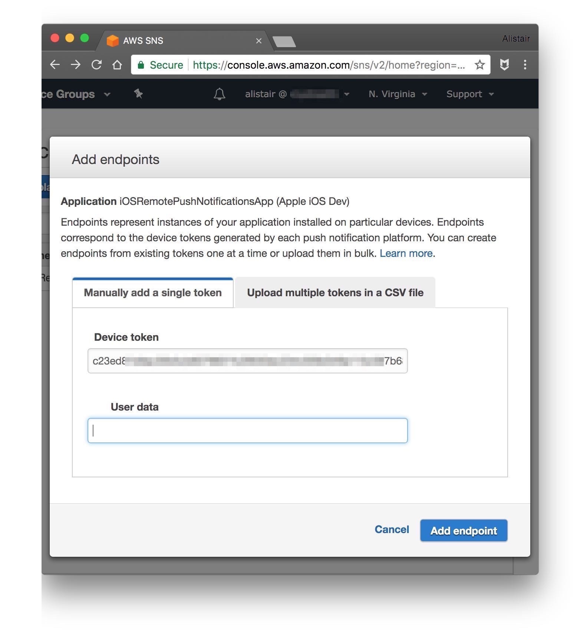Open a new browser tab
The height and width of the screenshot is (634, 580).
pos(285,42)
